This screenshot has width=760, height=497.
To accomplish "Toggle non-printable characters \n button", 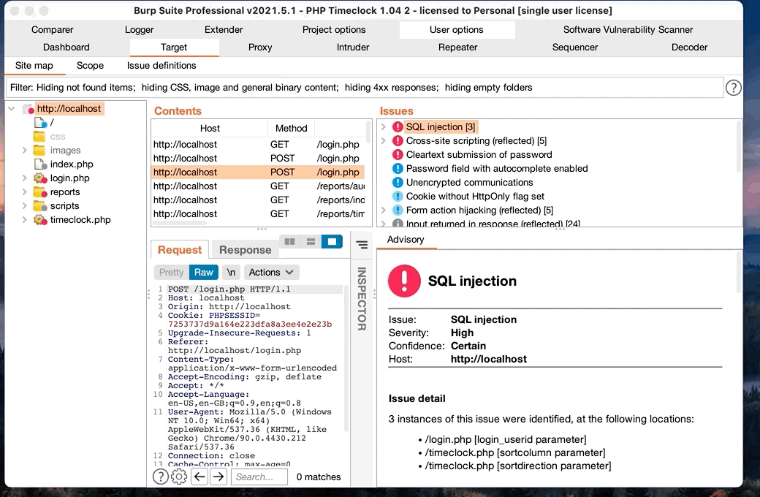I will click(x=230, y=272).
